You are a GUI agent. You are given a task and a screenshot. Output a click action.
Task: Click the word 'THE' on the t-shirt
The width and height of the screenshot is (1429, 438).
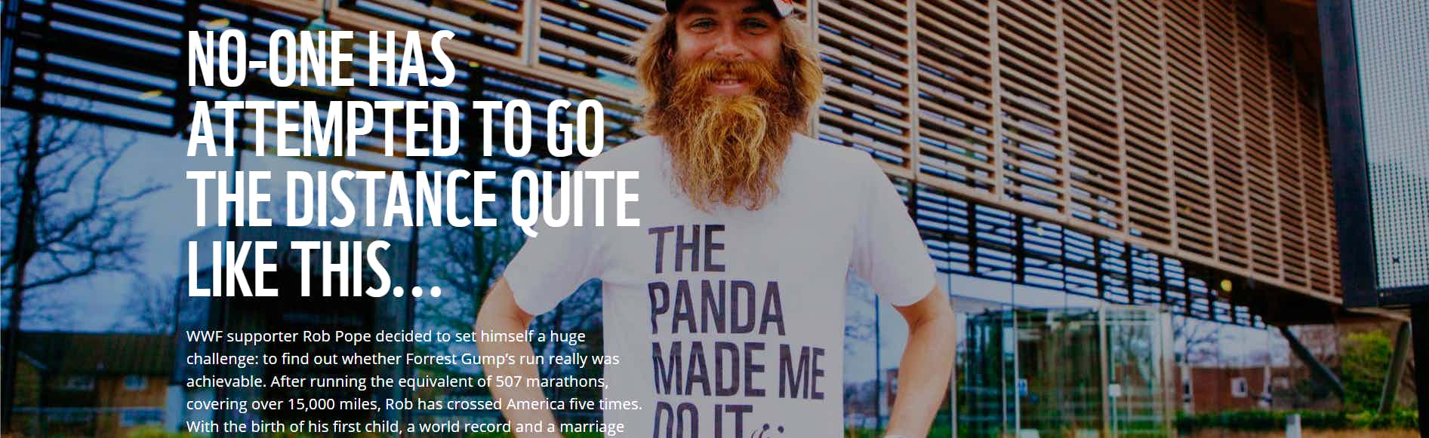688,248
